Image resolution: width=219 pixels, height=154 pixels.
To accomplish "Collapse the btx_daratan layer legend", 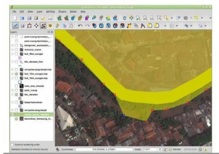I will point(12,95).
